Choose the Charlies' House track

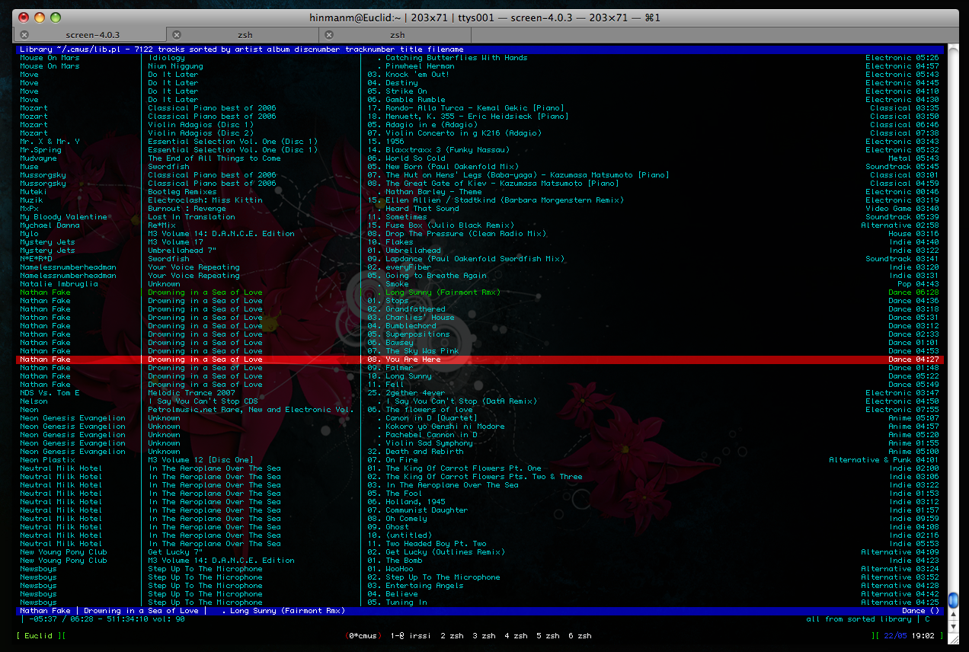420,318
